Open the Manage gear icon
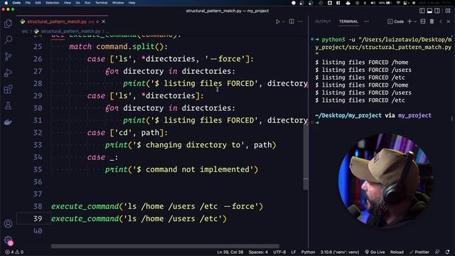The width and height of the screenshot is (455, 256). pos(8,240)
